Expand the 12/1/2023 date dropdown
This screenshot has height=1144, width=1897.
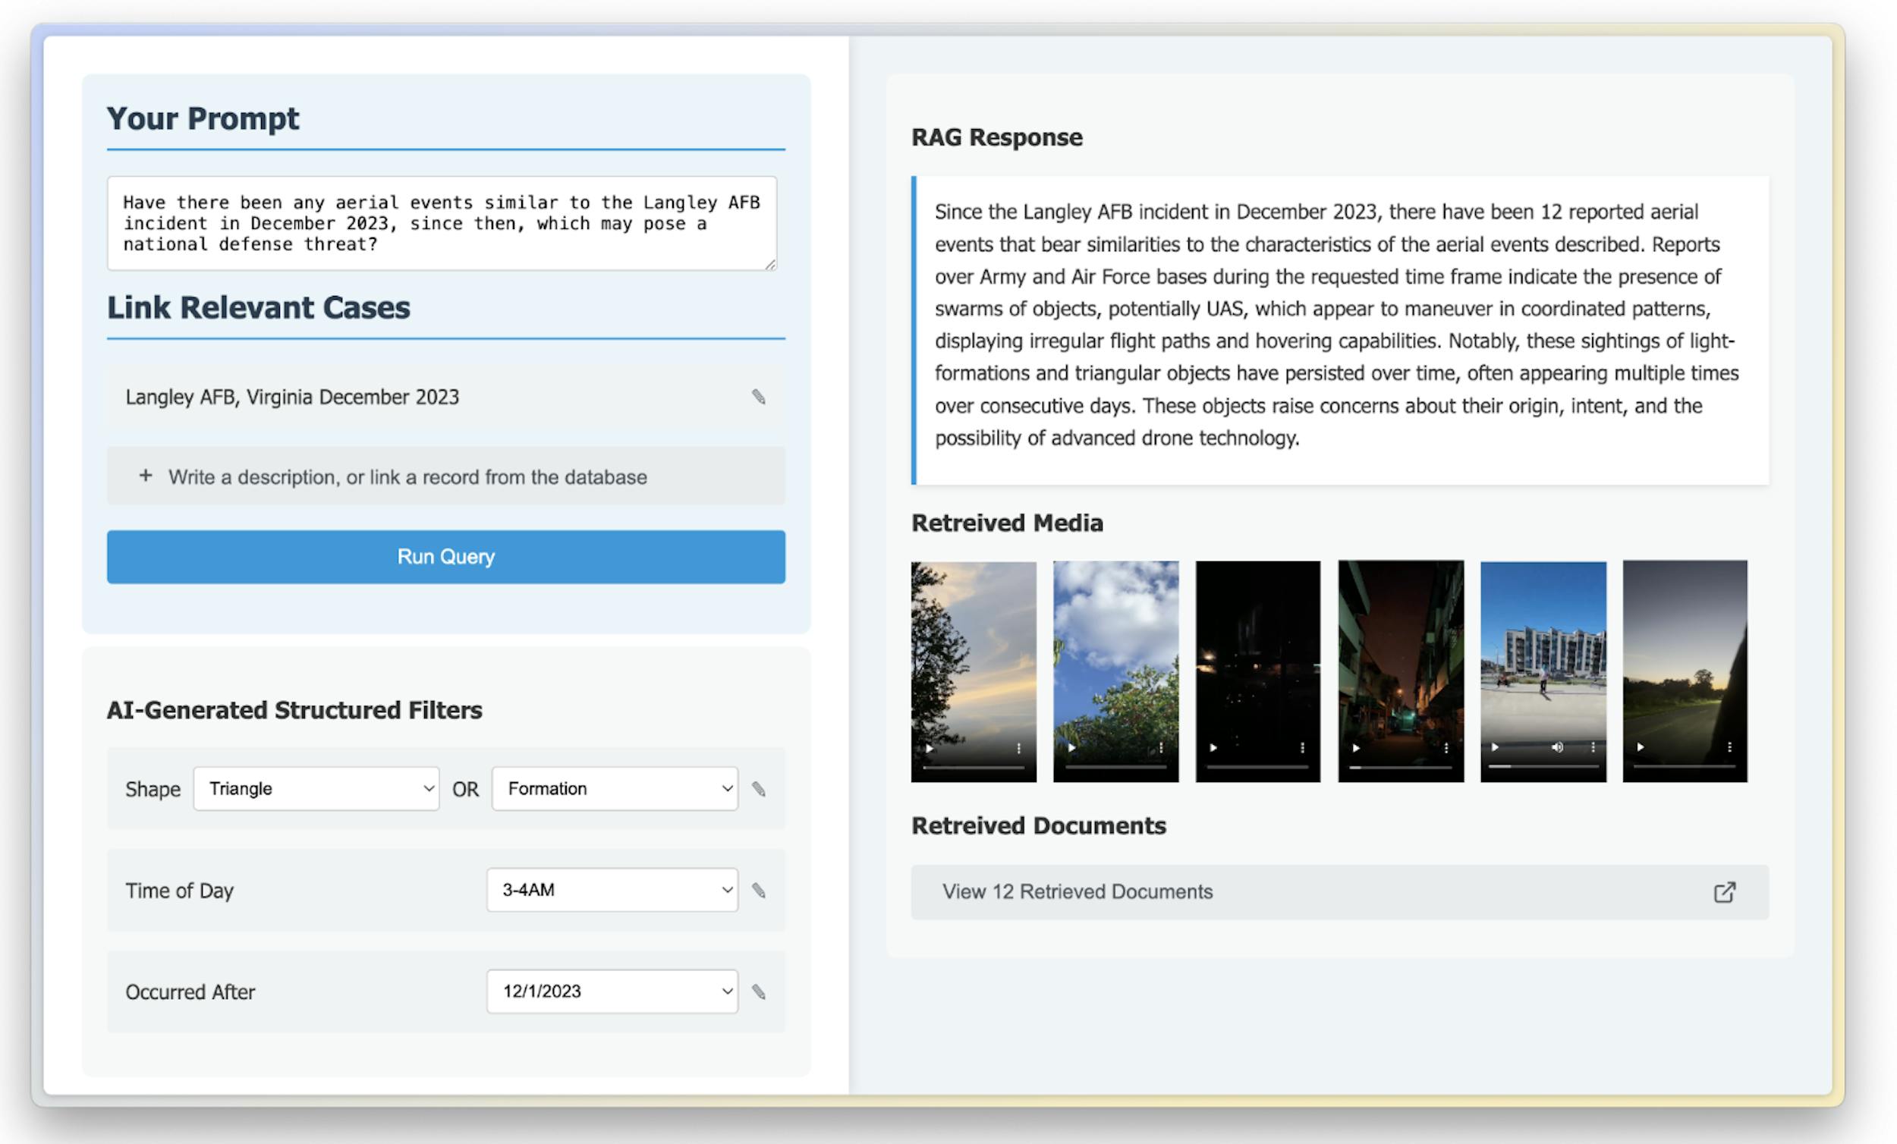(x=612, y=992)
